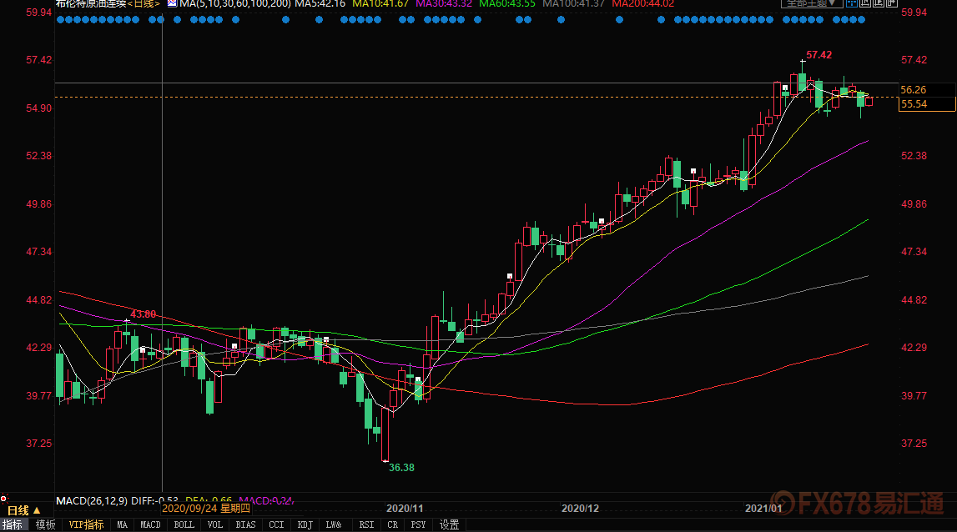Click the small MA icon before the MA(5,10,30...) label

coord(172,3)
